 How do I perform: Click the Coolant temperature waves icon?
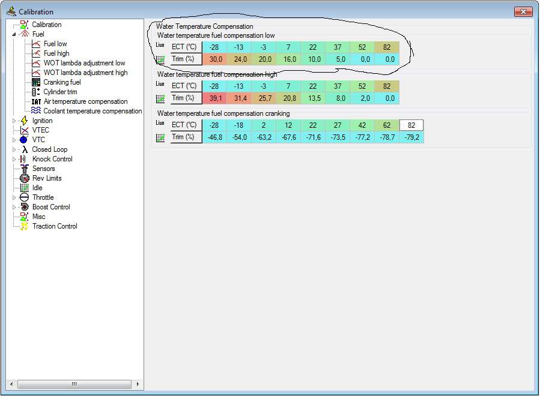coord(36,111)
